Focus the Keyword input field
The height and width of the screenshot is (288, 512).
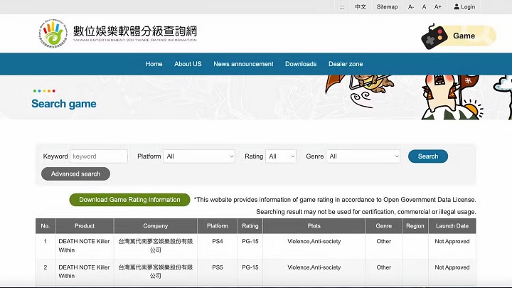pyautogui.click(x=98, y=156)
